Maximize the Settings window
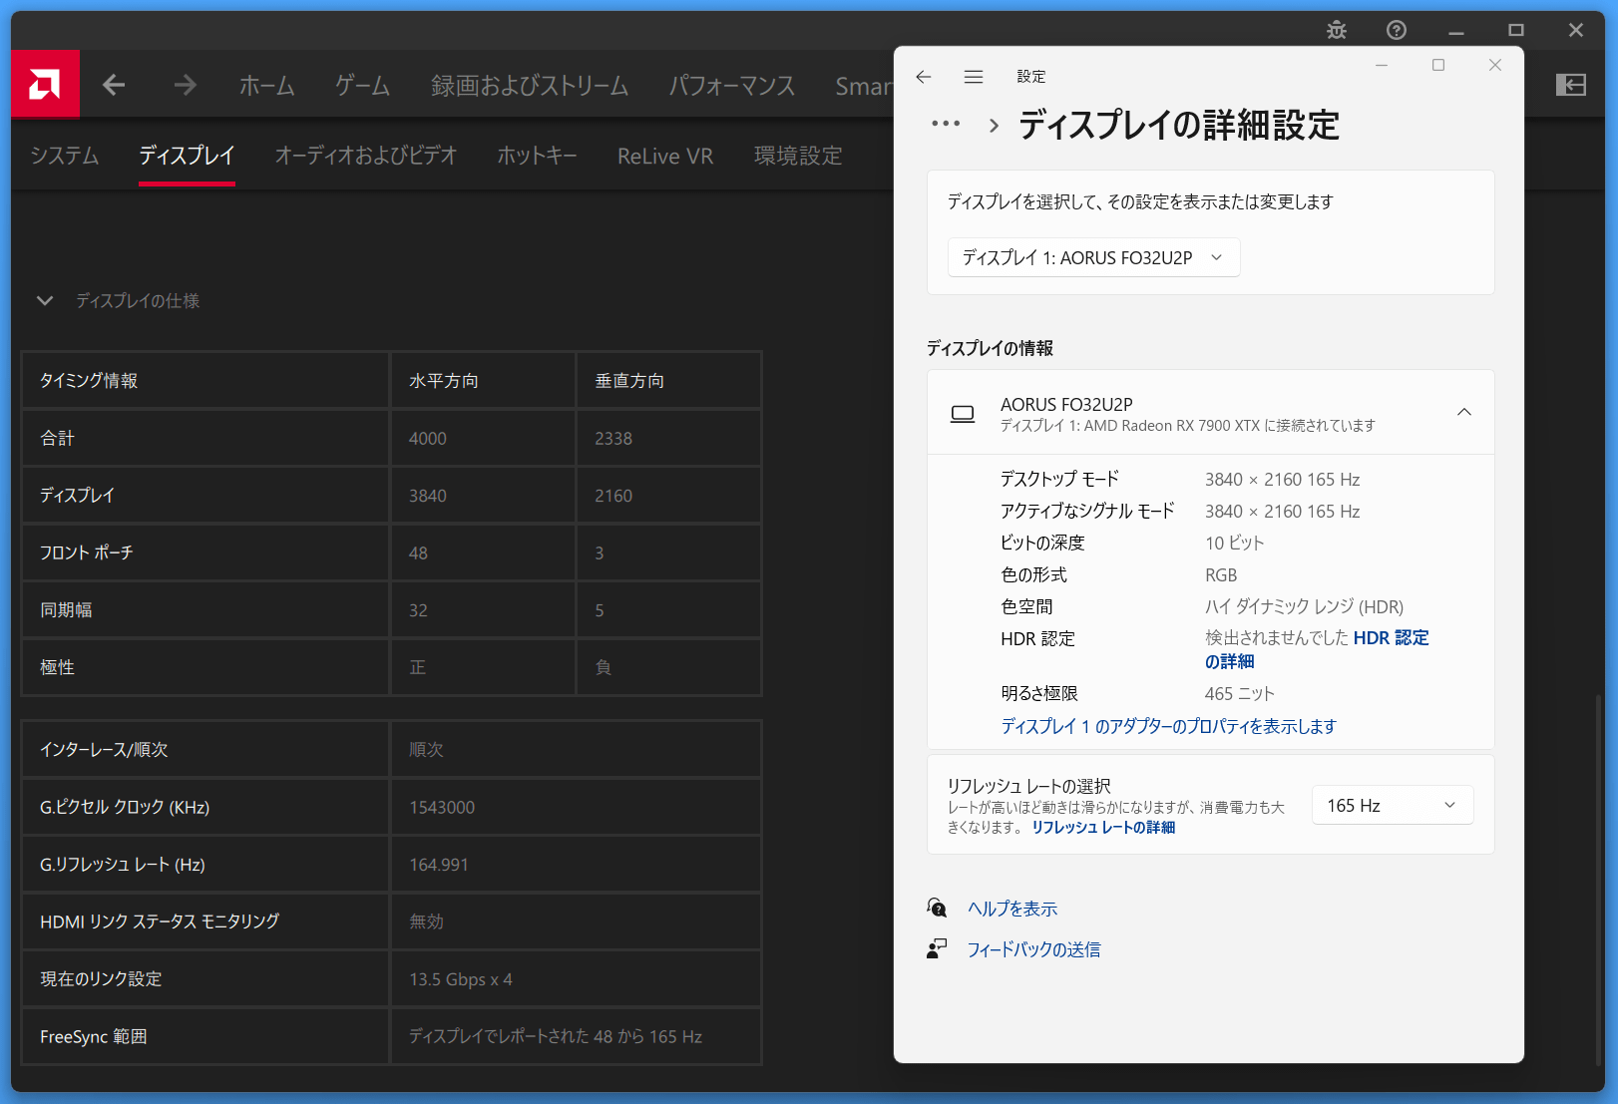 coord(1438,65)
